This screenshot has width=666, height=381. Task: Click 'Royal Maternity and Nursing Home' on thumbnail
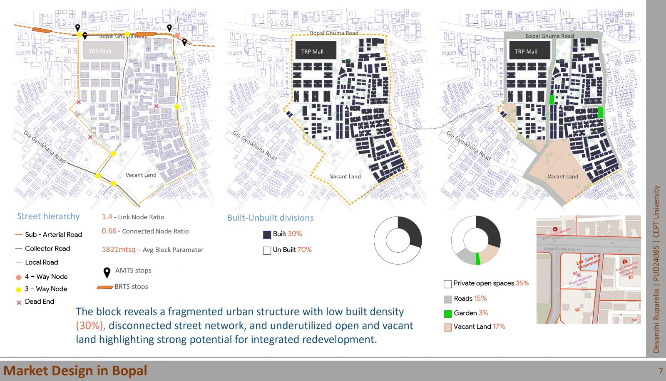(x=627, y=269)
